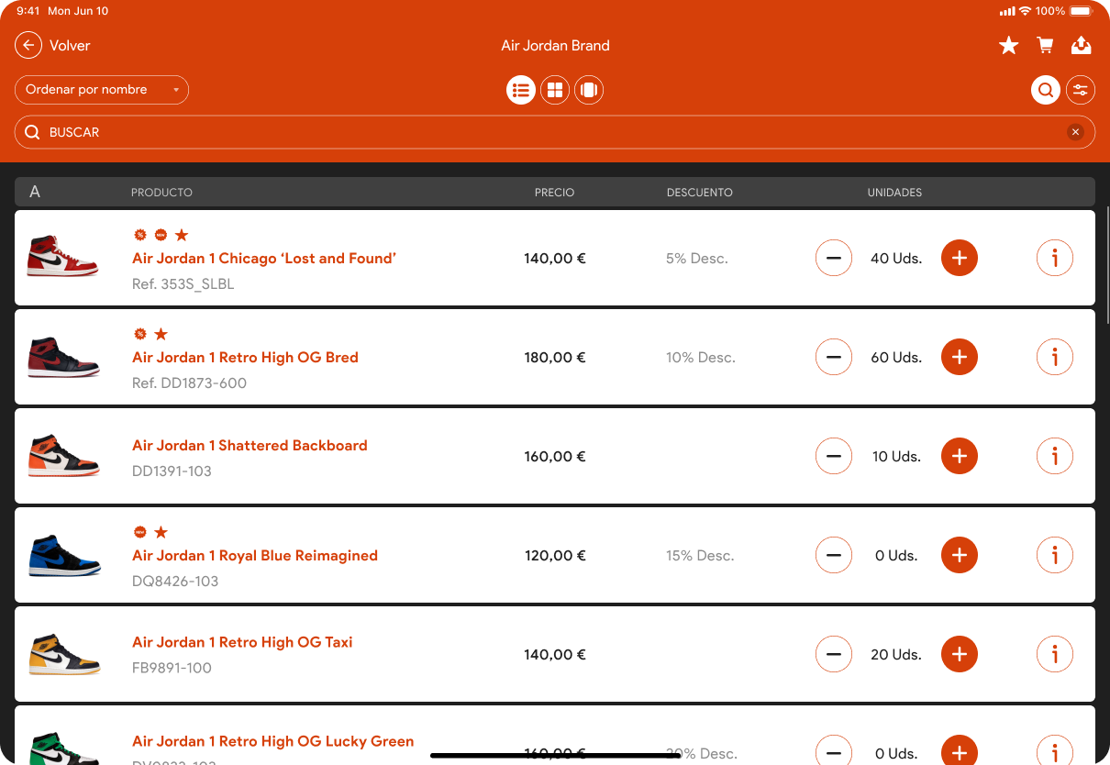Click the 10% Desc. discount text
Screen dimensions: 1110x765
(701, 358)
